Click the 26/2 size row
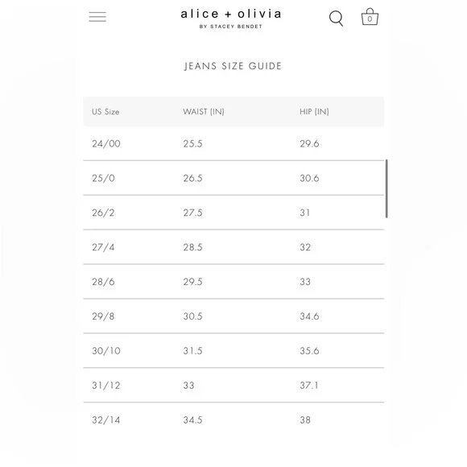Screen dimensions: 467x467 pyautogui.click(x=233, y=213)
